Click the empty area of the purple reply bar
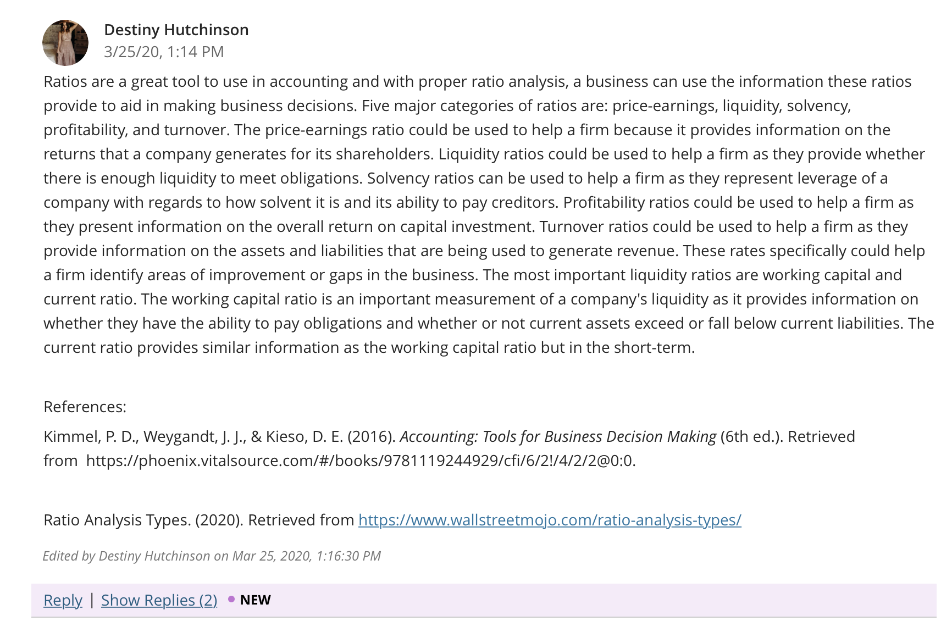 pyautogui.click(x=604, y=600)
